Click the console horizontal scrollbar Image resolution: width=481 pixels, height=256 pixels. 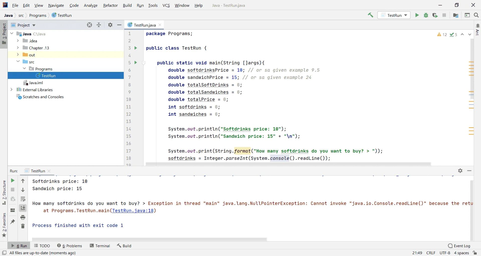[x=149, y=239]
